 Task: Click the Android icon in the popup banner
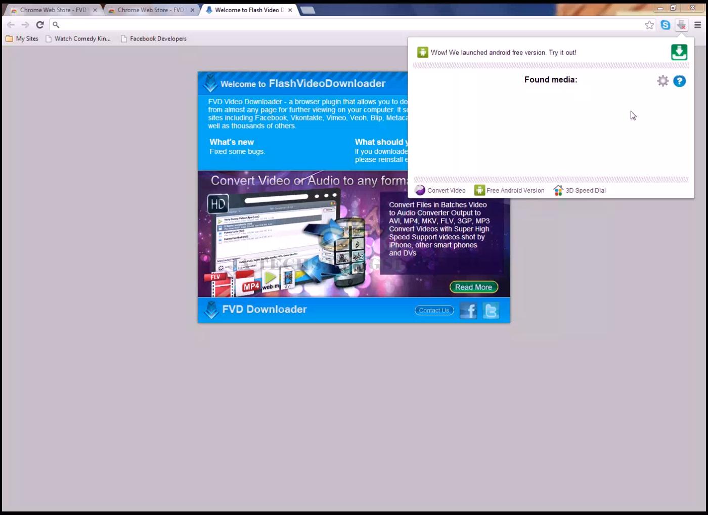(423, 52)
